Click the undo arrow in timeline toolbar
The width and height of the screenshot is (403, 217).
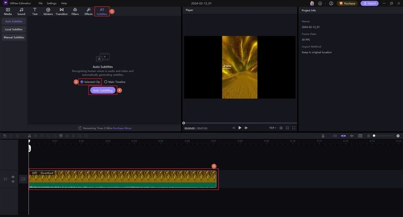[5, 136]
